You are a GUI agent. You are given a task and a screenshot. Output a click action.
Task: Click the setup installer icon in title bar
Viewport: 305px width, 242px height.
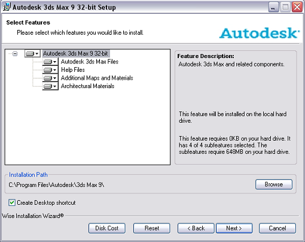(x=7, y=7)
